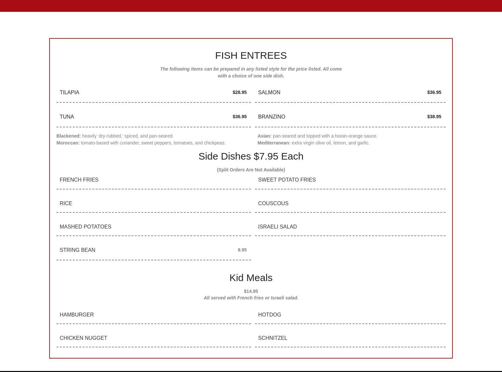Image resolution: width=502 pixels, height=372 pixels.
Task: Select the Branzino entree name
Action: (x=271, y=117)
